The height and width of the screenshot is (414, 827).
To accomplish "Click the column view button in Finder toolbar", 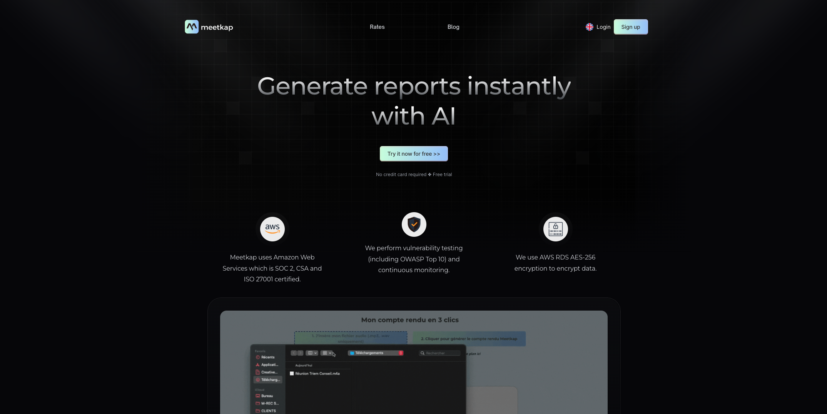I will pos(310,352).
